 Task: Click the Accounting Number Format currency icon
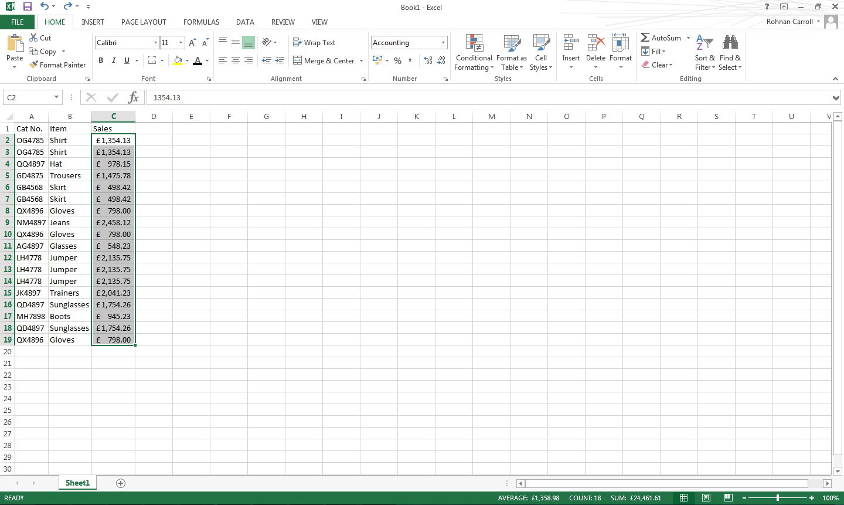tap(377, 60)
